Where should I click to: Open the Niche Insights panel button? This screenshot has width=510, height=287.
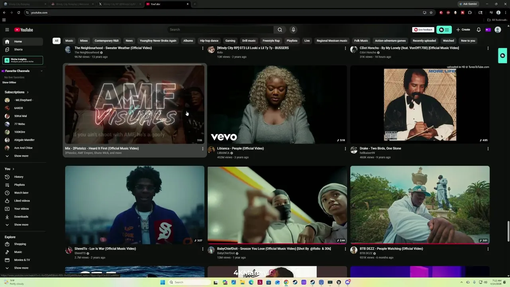[23, 60]
